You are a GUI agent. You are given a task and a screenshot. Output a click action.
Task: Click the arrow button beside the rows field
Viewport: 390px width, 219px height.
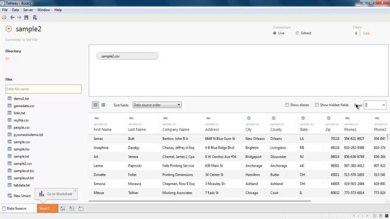click(x=383, y=105)
